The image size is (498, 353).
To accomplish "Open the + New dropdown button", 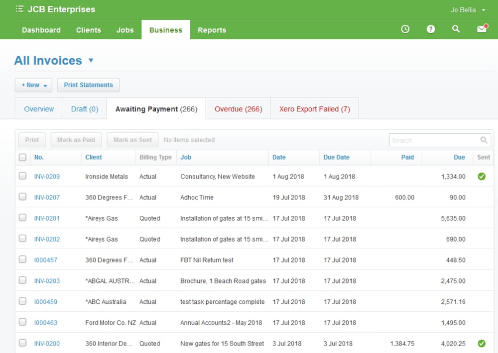I will click(x=33, y=85).
